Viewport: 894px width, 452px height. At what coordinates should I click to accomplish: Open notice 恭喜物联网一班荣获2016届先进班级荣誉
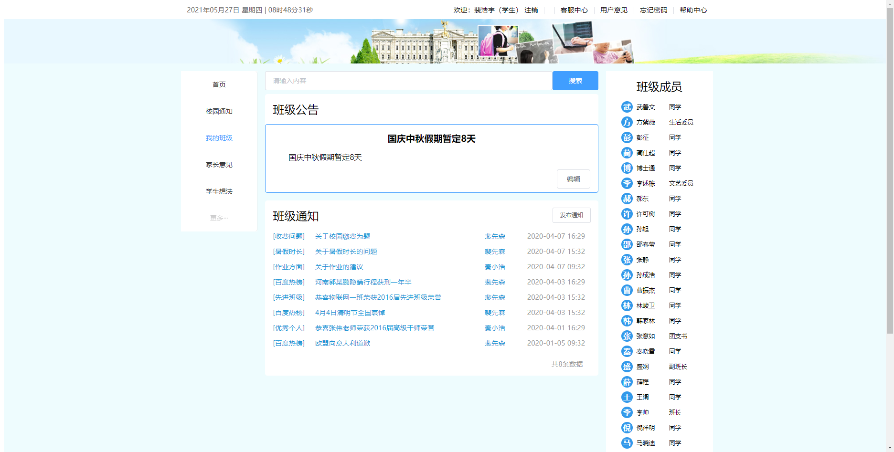click(378, 297)
